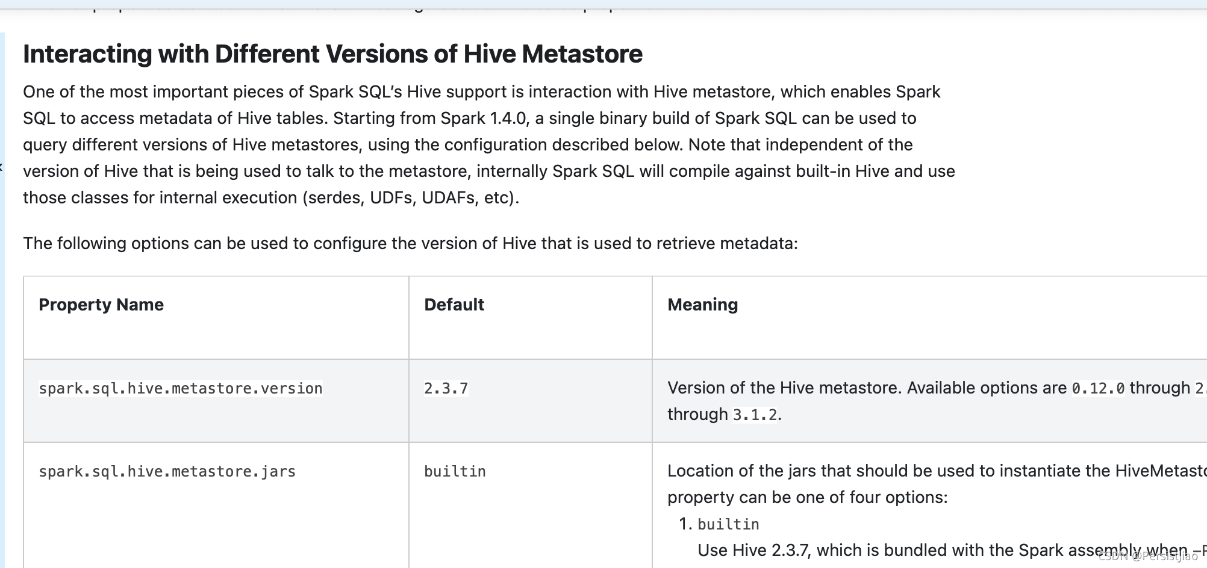Click the Property Name column header
The height and width of the screenshot is (568, 1207).
(101, 304)
